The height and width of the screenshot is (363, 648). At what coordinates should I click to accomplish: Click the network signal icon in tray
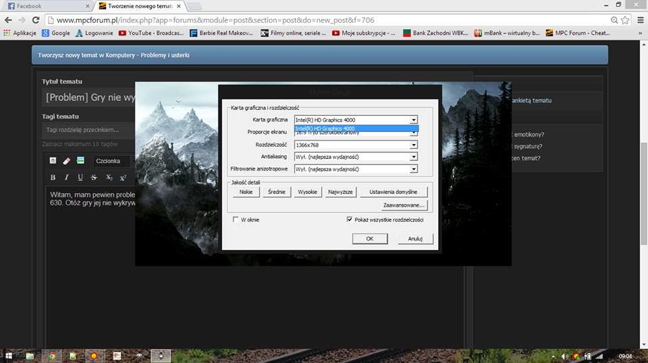[599, 356]
